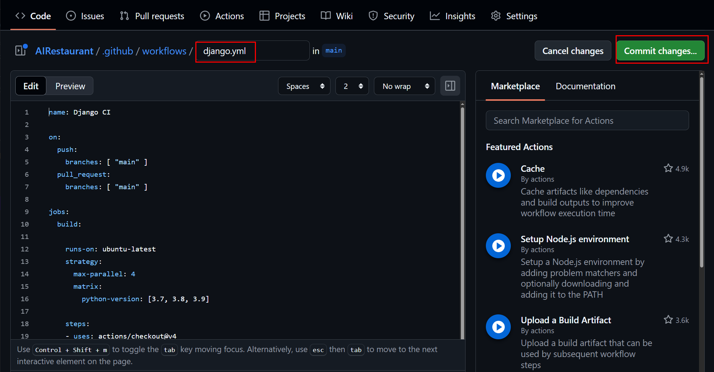
Task: Click star icon for Setup Node.js action
Action: (668, 239)
